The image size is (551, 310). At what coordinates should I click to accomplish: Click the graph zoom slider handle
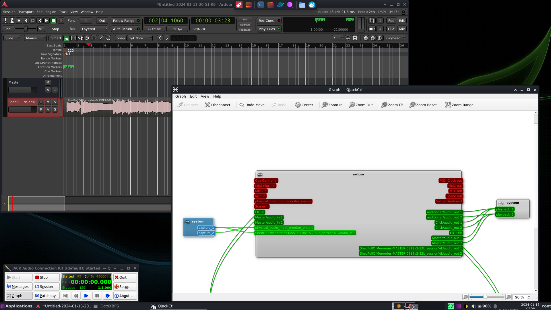pyautogui.click(x=485, y=297)
